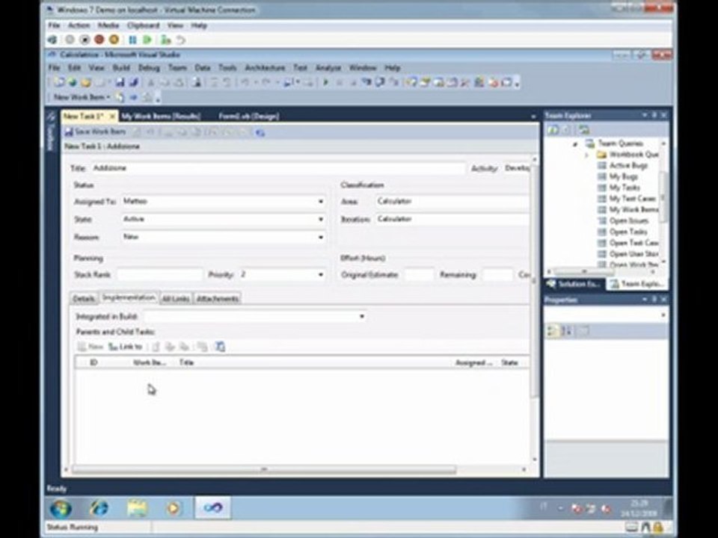Viewport: 718px width, 538px height.
Task: Click the VM pause button icon
Action: pos(132,40)
